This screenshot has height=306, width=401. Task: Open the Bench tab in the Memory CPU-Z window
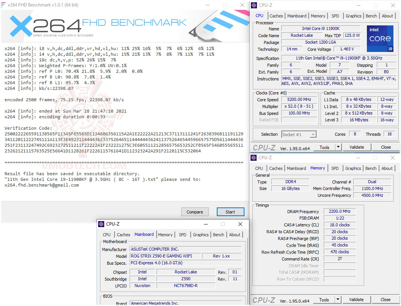(371, 168)
